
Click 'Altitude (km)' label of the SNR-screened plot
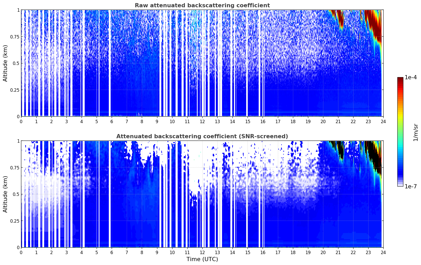tap(5, 194)
